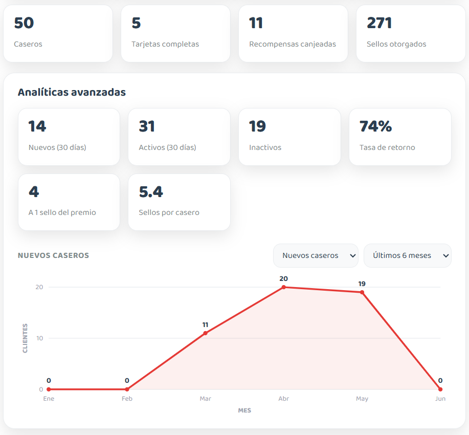This screenshot has width=469, height=435.
Task: Click the 20 data label above Abr
Action: (283, 279)
